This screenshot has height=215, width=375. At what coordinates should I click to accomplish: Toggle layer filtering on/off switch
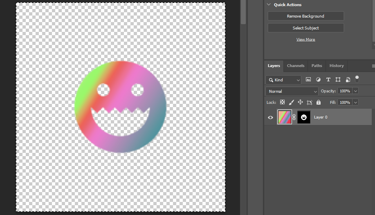[x=357, y=79]
